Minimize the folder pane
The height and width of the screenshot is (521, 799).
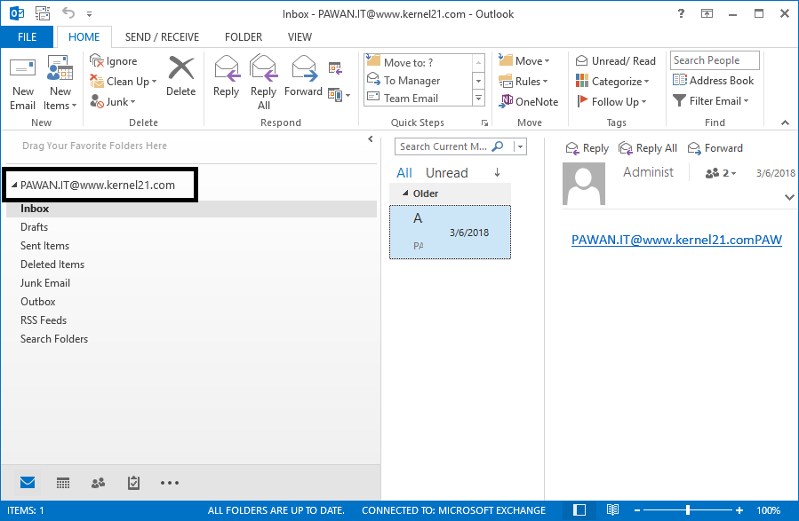(x=371, y=138)
